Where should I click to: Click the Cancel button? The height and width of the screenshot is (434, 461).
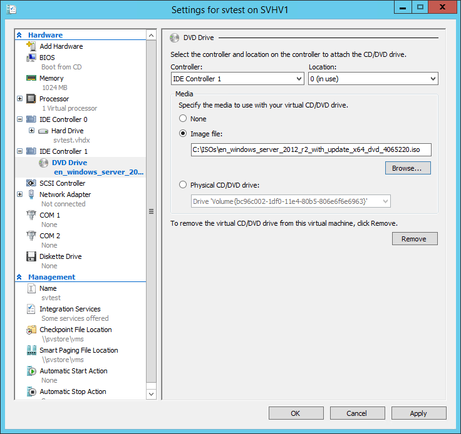pyautogui.click(x=357, y=413)
